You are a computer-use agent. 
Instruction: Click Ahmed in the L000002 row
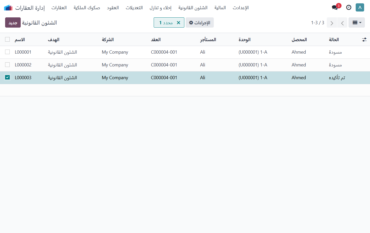click(299, 65)
